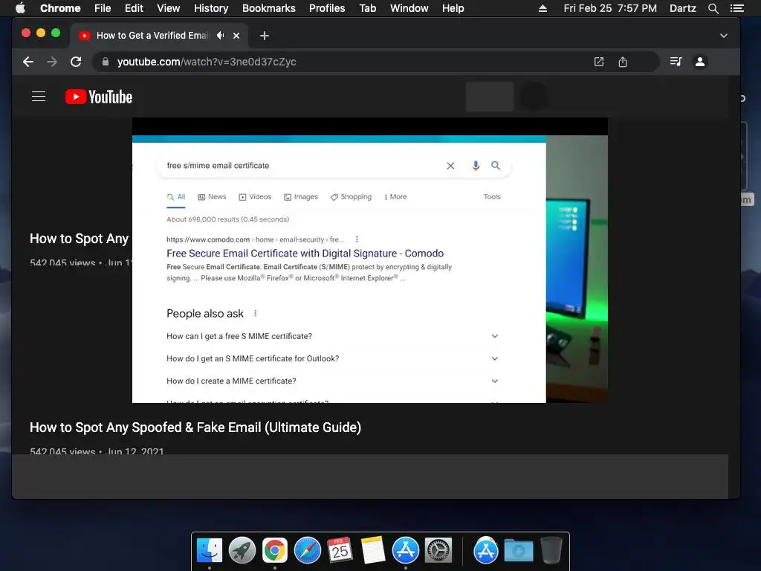
Task: Click the video player area
Action: [370, 260]
